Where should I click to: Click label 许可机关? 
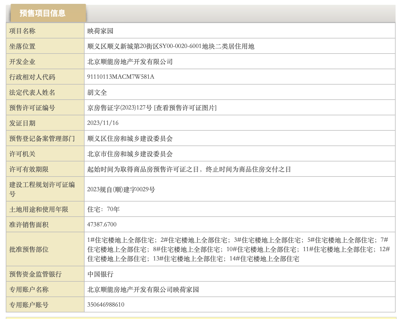point(22,154)
